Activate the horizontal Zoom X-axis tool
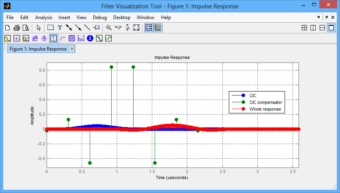 (x=118, y=27)
